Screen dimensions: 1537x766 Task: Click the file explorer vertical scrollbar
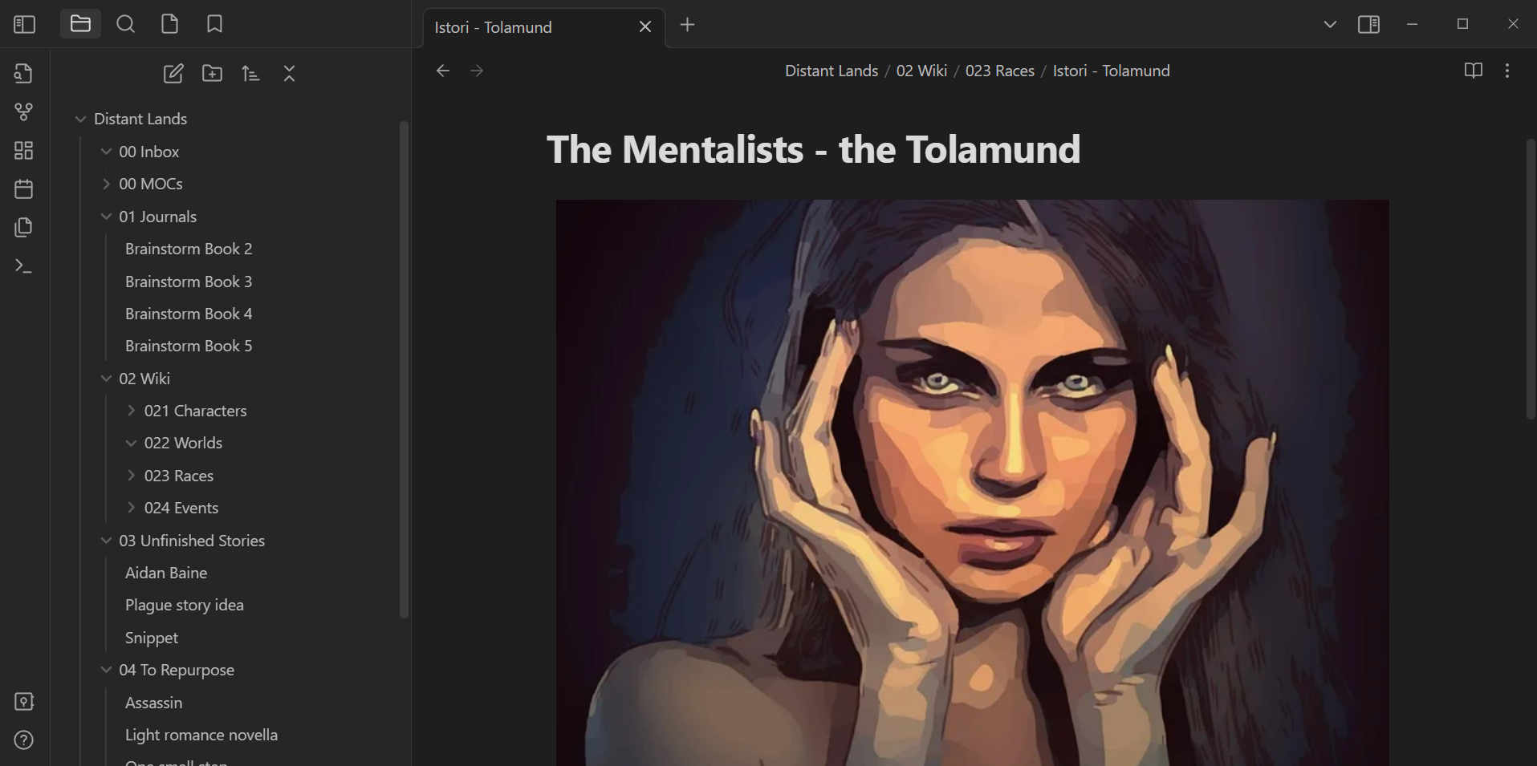(404, 369)
